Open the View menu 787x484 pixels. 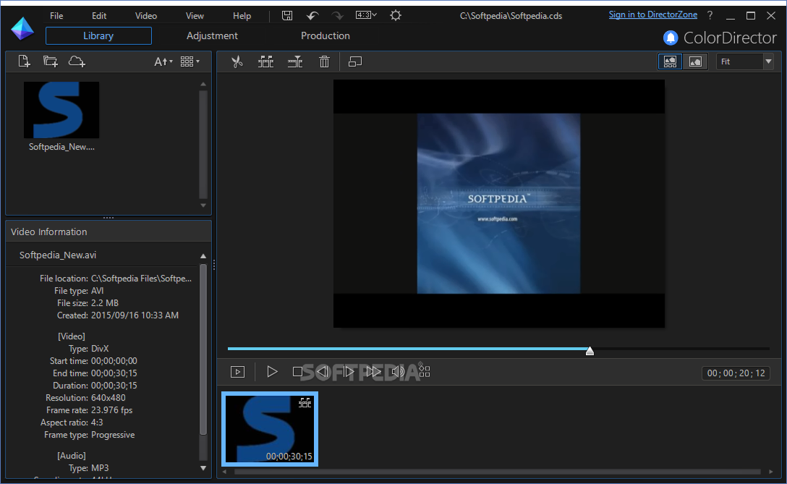pyautogui.click(x=195, y=16)
